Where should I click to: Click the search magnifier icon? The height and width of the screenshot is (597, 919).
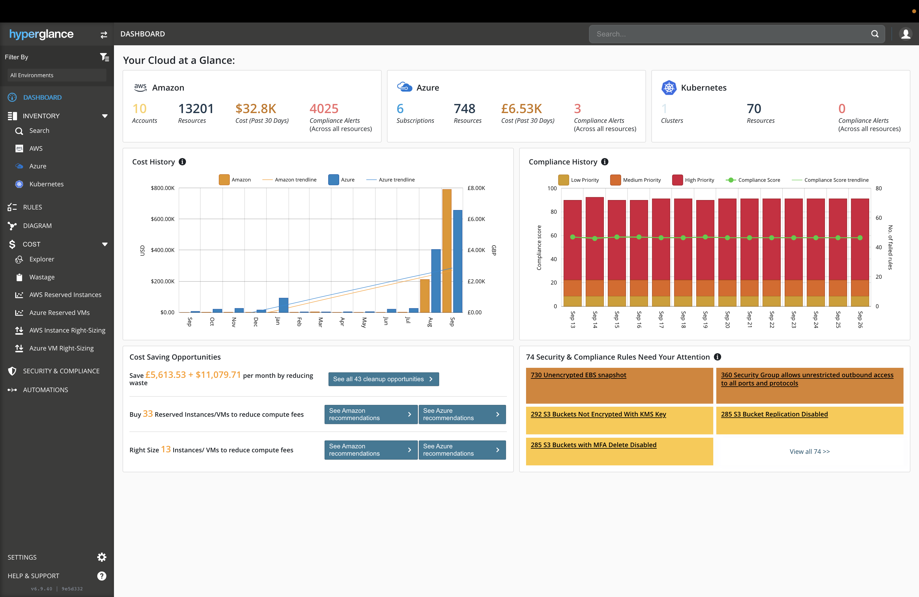click(x=875, y=34)
